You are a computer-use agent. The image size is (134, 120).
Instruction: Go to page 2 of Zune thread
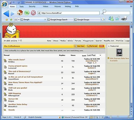[x=96, y=63]
